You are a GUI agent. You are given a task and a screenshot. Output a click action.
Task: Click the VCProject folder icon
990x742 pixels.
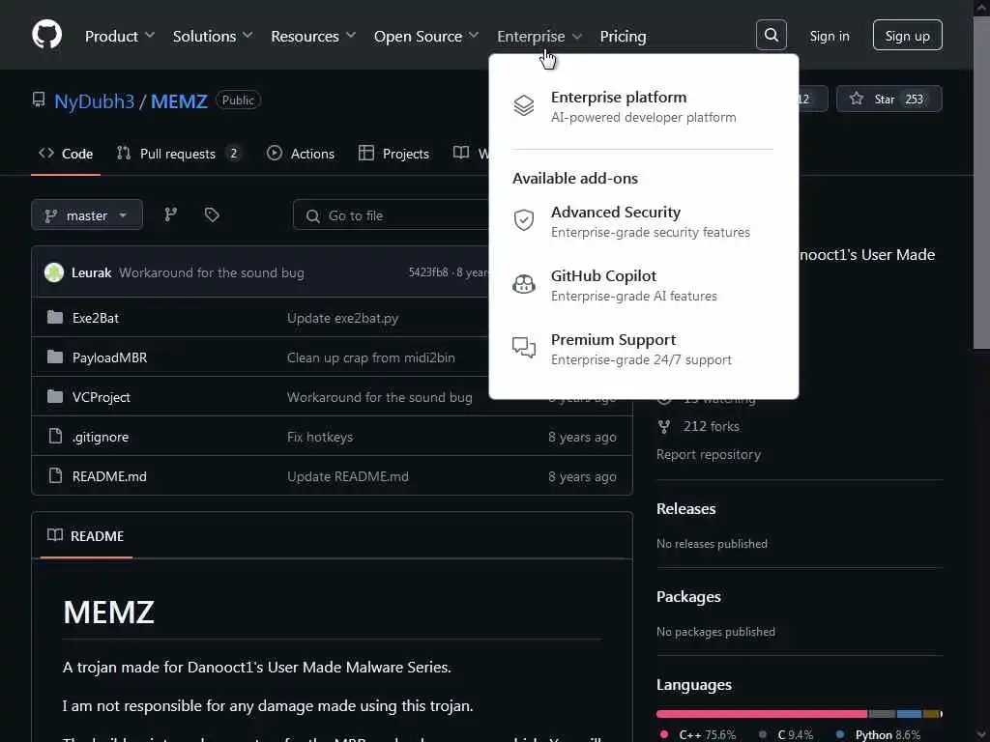(x=55, y=396)
